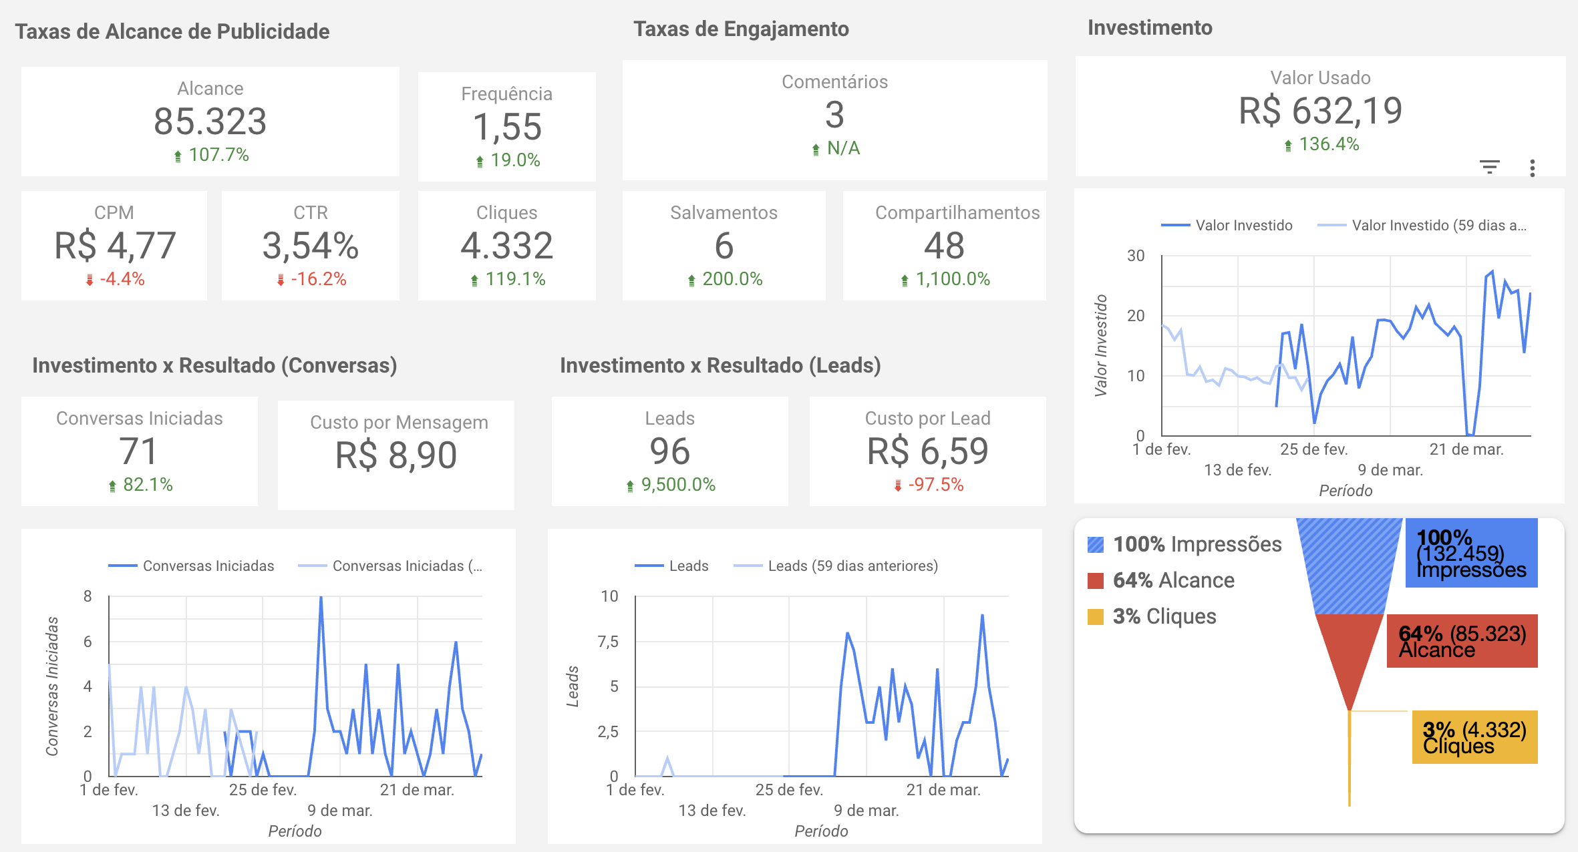The width and height of the screenshot is (1578, 852).
Task: Select the Alcance 85.323 scorecard
Action: point(210,122)
